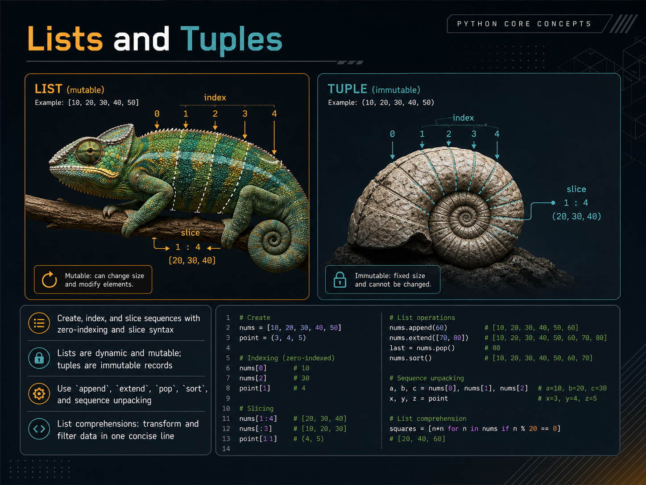This screenshot has height=485, width=646.
Task: Click the "Example: [10, 20, 30, 40, 50]" line
Action: coord(87,103)
